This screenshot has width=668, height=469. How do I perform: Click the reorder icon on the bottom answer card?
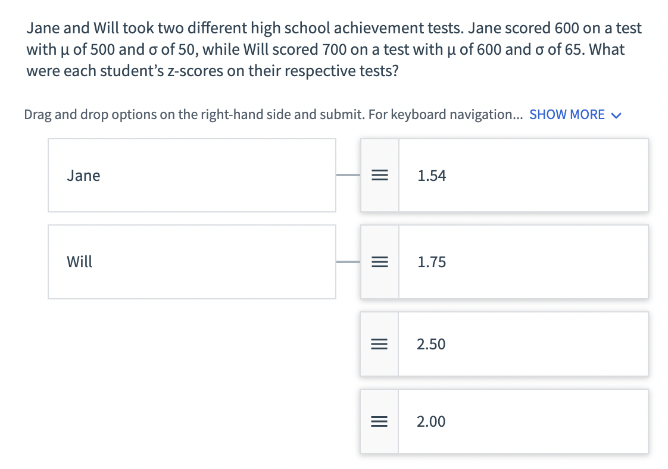point(379,421)
